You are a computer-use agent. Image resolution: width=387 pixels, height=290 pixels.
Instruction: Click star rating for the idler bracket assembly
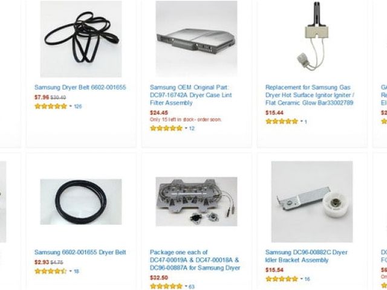click(282, 279)
